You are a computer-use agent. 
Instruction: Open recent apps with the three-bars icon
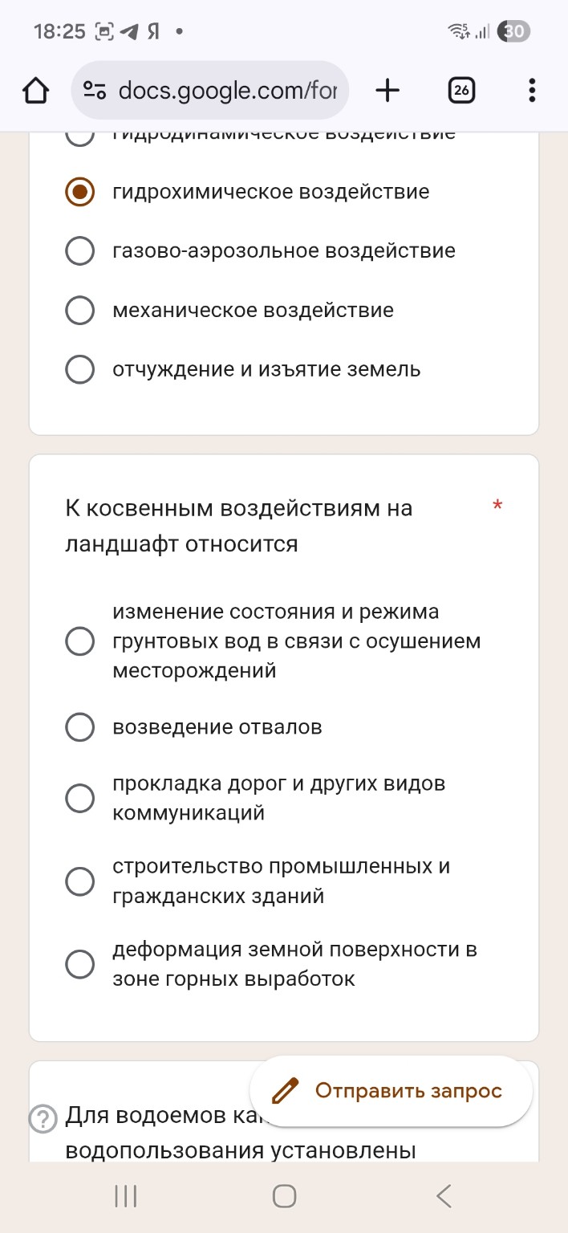point(124,1195)
